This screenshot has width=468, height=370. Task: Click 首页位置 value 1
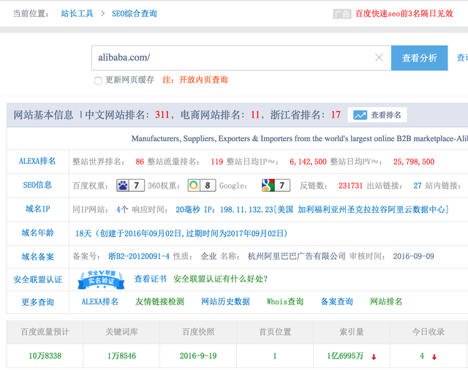(x=275, y=355)
